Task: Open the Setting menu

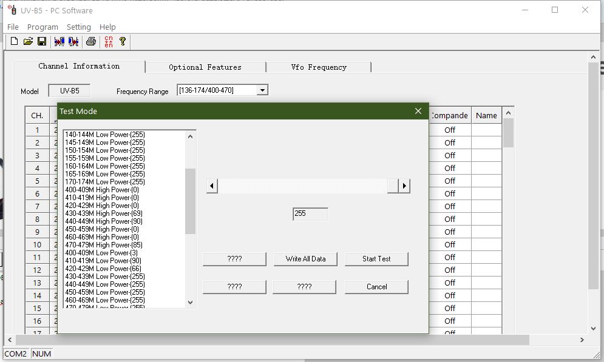Action: [78, 27]
